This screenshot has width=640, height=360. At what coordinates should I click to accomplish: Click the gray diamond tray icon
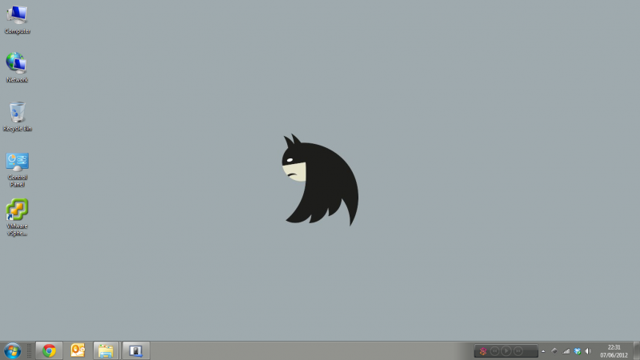click(x=554, y=351)
